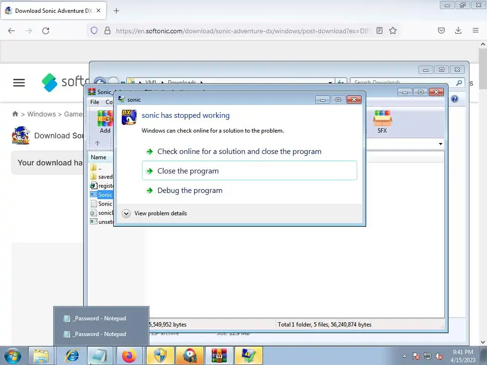Click the breadcrumb home icon
This screenshot has height=365, width=487.
click(15, 114)
